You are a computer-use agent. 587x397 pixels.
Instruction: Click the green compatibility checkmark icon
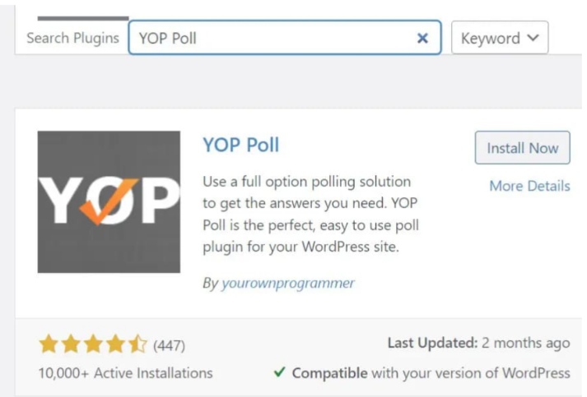pos(280,372)
